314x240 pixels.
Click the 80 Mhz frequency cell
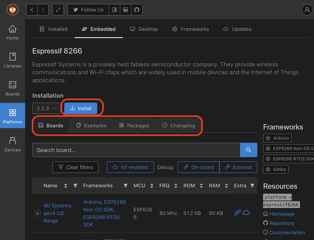coord(168,213)
